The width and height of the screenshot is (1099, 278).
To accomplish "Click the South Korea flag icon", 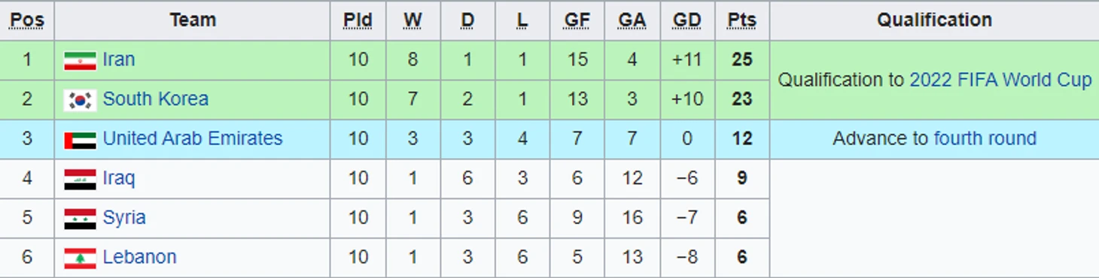I will coord(80,100).
